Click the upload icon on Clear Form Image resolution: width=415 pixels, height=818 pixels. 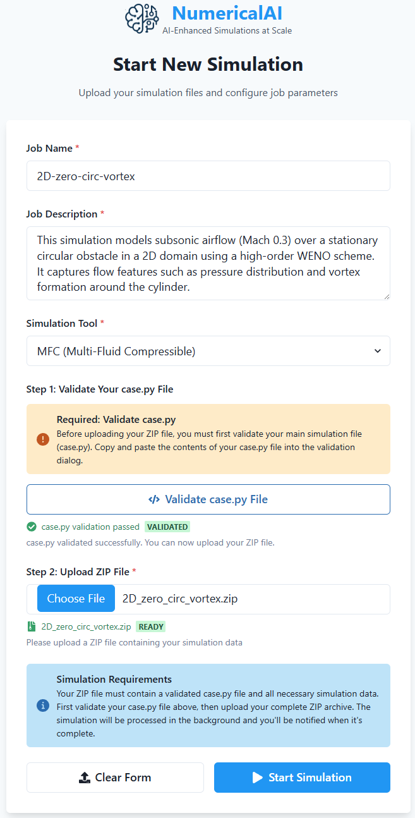point(85,778)
